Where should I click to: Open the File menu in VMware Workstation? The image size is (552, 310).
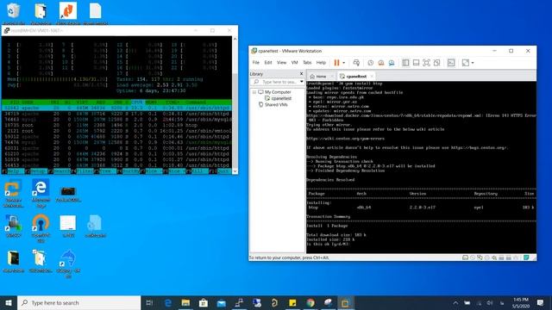click(256, 63)
